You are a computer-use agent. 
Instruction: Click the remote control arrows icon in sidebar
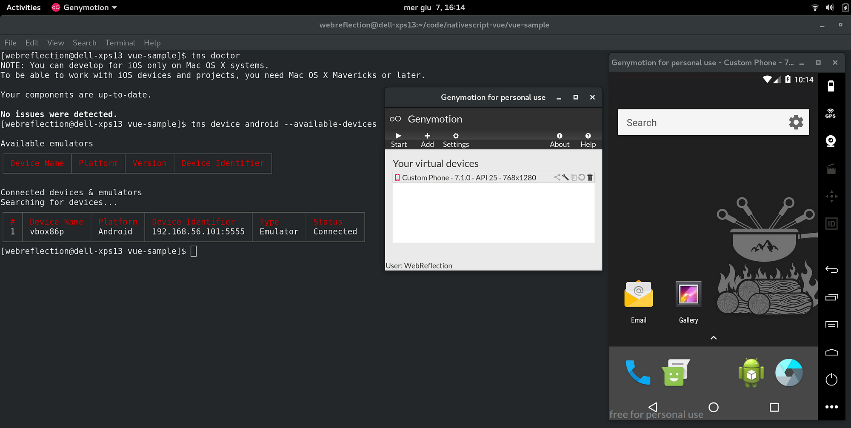tap(831, 196)
